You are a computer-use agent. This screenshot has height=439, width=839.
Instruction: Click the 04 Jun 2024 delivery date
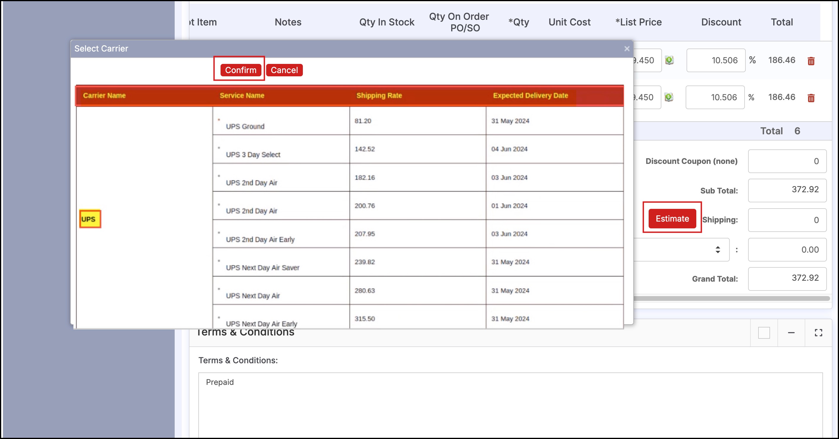tap(509, 149)
